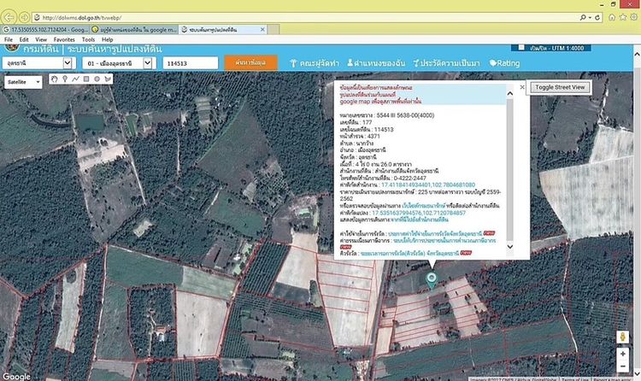This screenshot has height=381, width=641.
Task: Switch to the second google map tab
Action: coord(134,29)
